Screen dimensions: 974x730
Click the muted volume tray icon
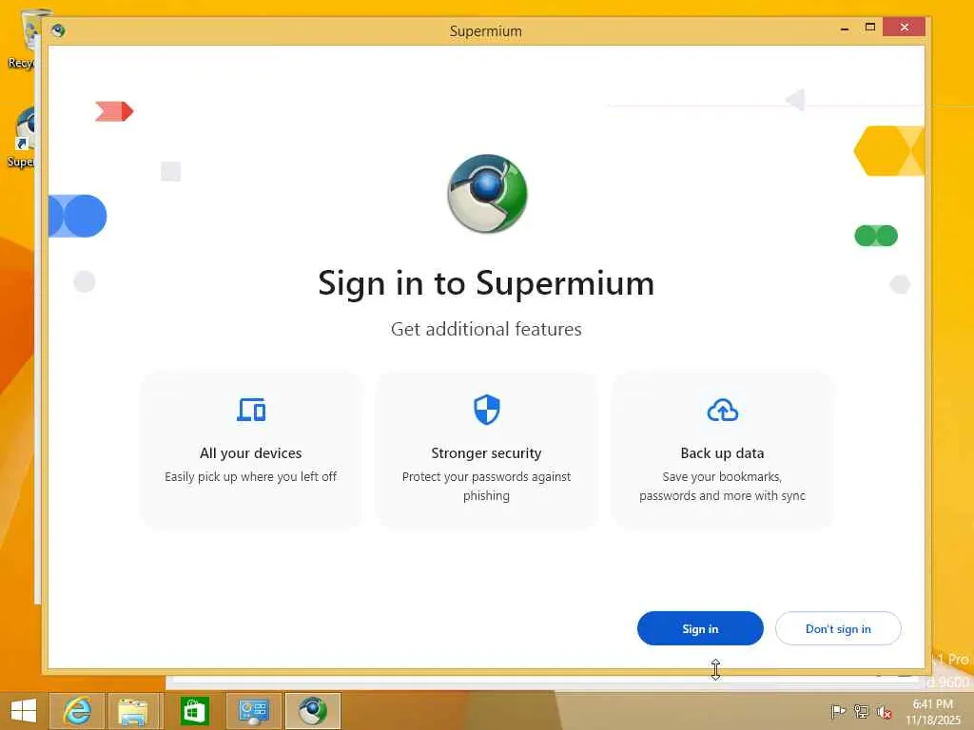884,711
